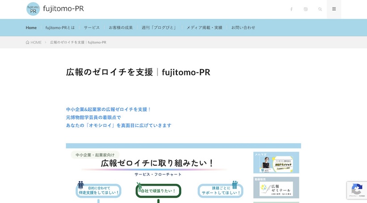Select the Home menu item

coord(31,28)
